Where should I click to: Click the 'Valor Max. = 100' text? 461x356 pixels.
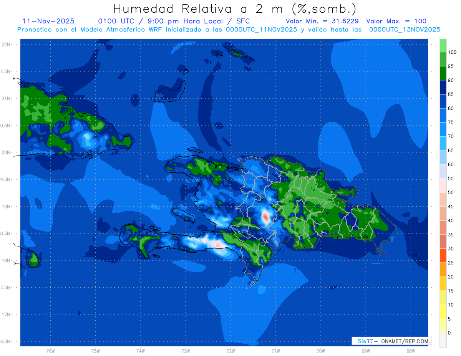(x=396, y=21)
